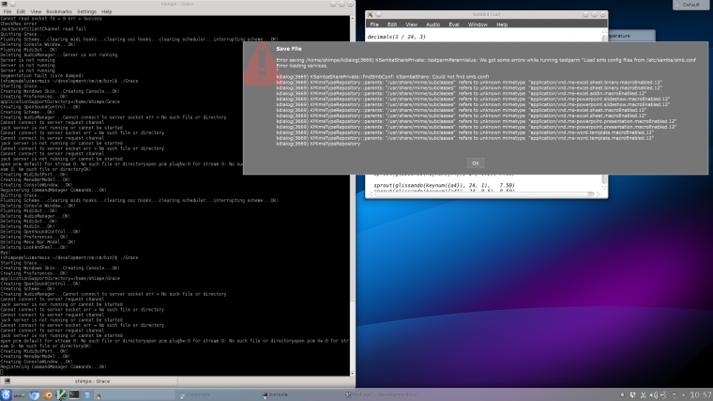Open the volume control tray icon
Screen dimensions: 713x401
tap(654, 395)
